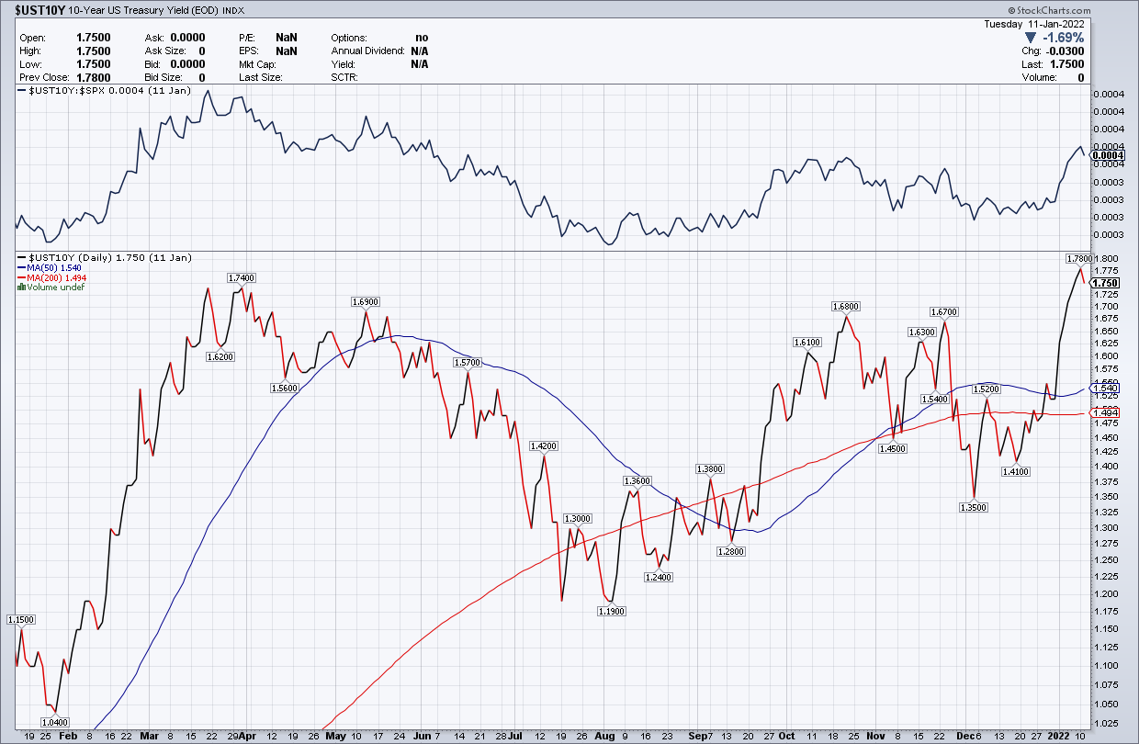Click the 1.5200 peak label in December
This screenshot has width=1139, height=744.
tap(987, 389)
